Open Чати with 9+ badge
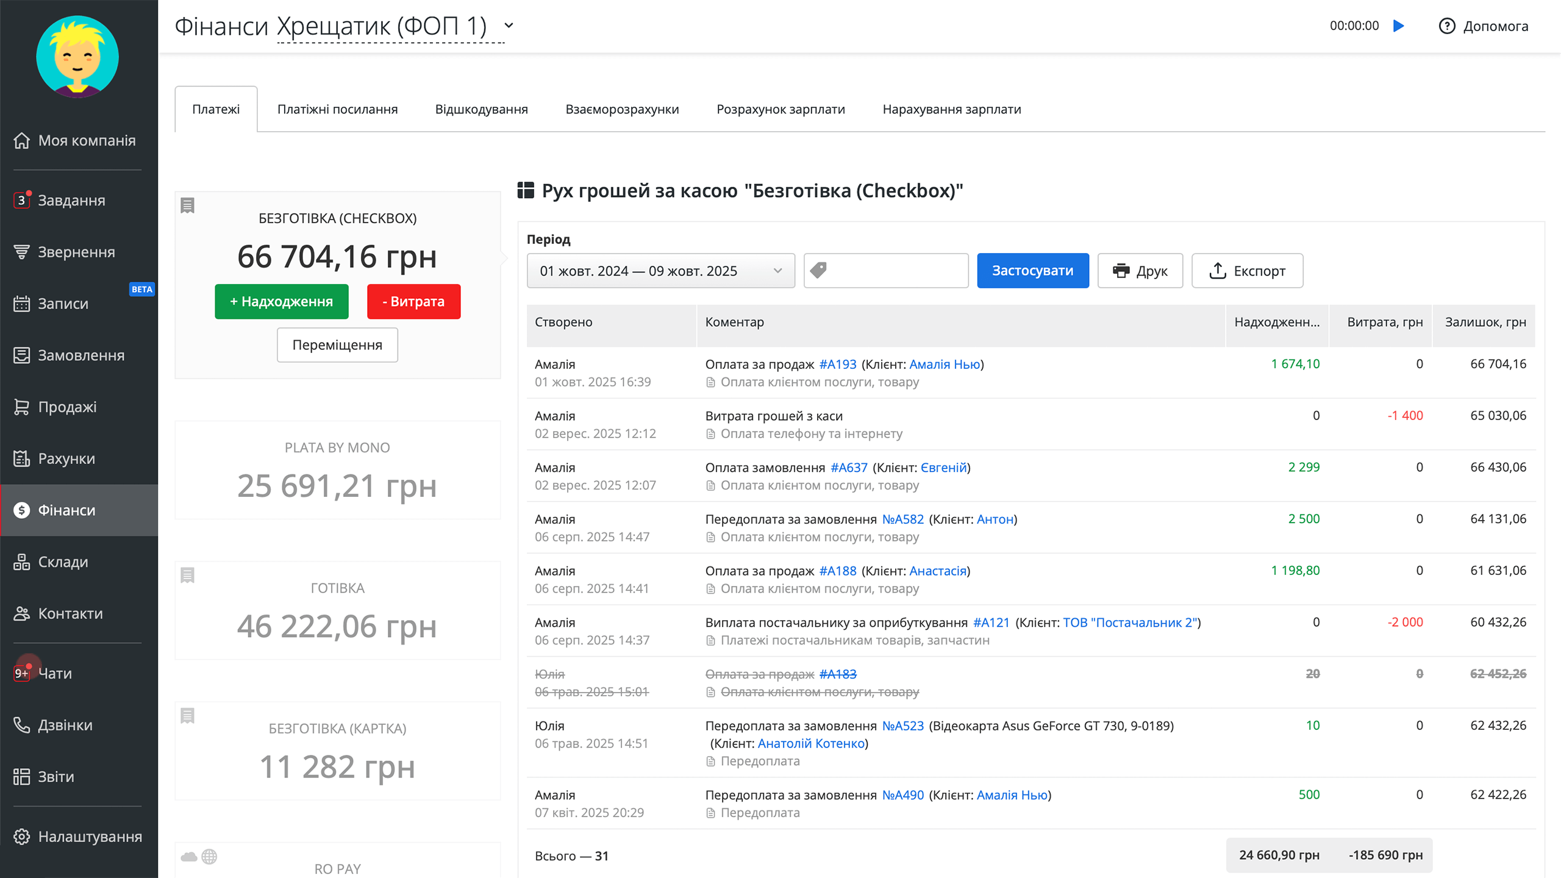1561x878 pixels. point(55,673)
